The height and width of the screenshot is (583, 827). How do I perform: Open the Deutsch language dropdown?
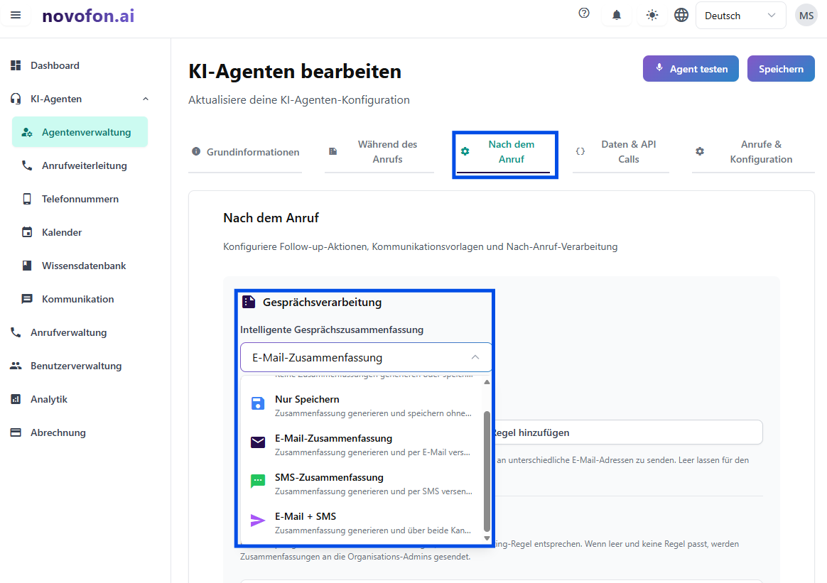[740, 16]
